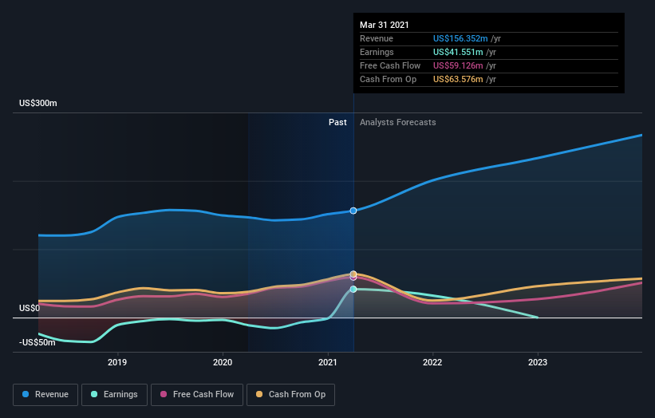The width and height of the screenshot is (655, 418).
Task: Toggle the Free Cash Flow legend button
Action: (197, 395)
